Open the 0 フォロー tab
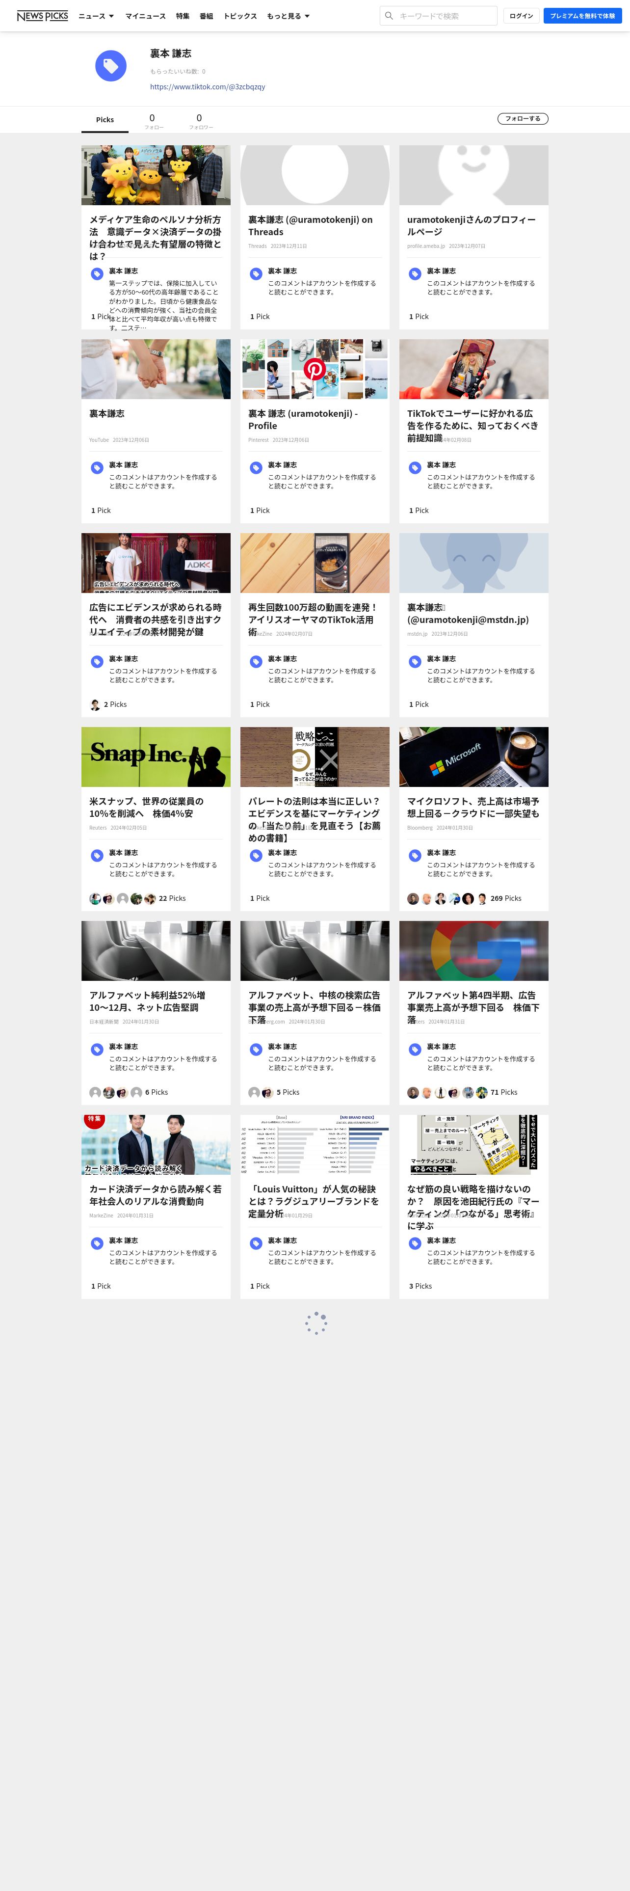This screenshot has width=630, height=1891. (x=153, y=121)
